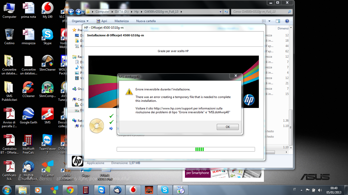Select the DATA (D:) breadcrumb segment
The height and width of the screenshot is (195, 348).
tap(122, 12)
